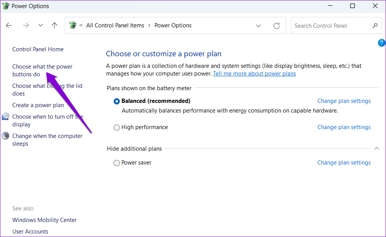Open Help with the blue question mark
Screen dimensions: 386x237
[x=381, y=43]
